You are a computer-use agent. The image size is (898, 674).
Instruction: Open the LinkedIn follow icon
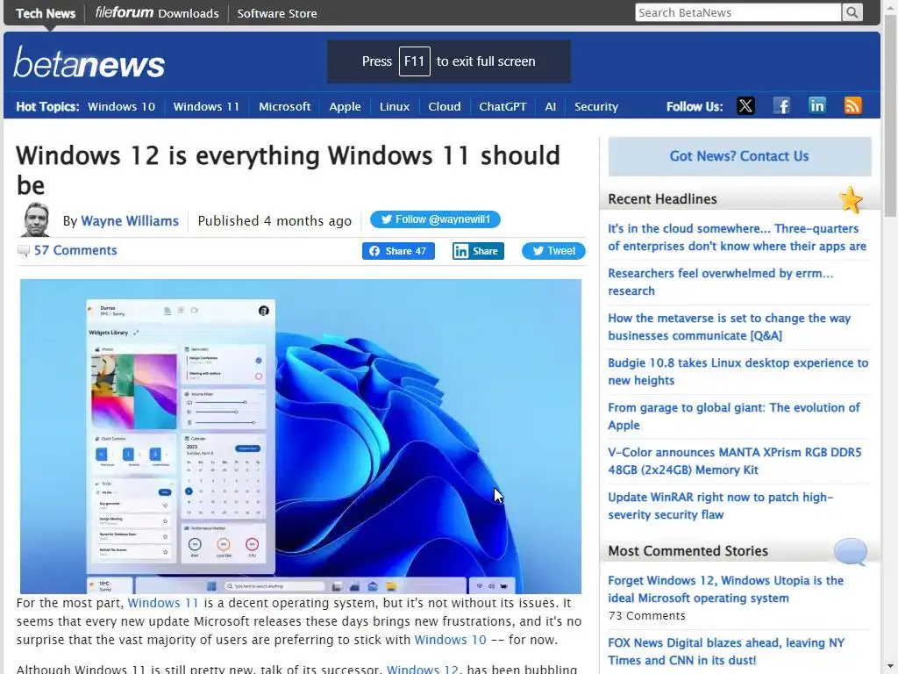[817, 106]
